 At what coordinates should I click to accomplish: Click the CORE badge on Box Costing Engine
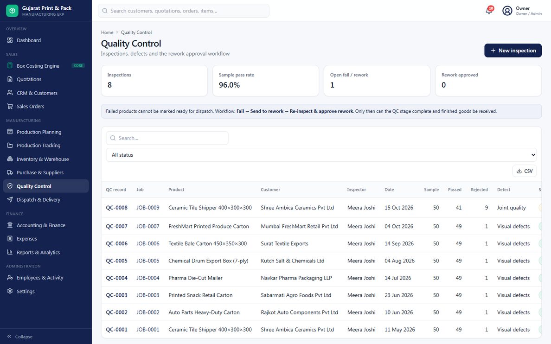(78, 66)
